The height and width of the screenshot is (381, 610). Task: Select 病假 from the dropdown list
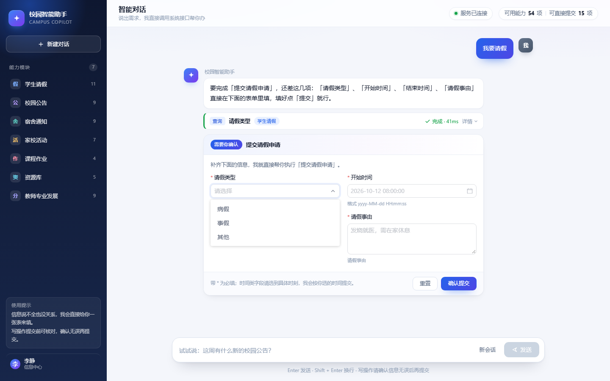pos(275,209)
